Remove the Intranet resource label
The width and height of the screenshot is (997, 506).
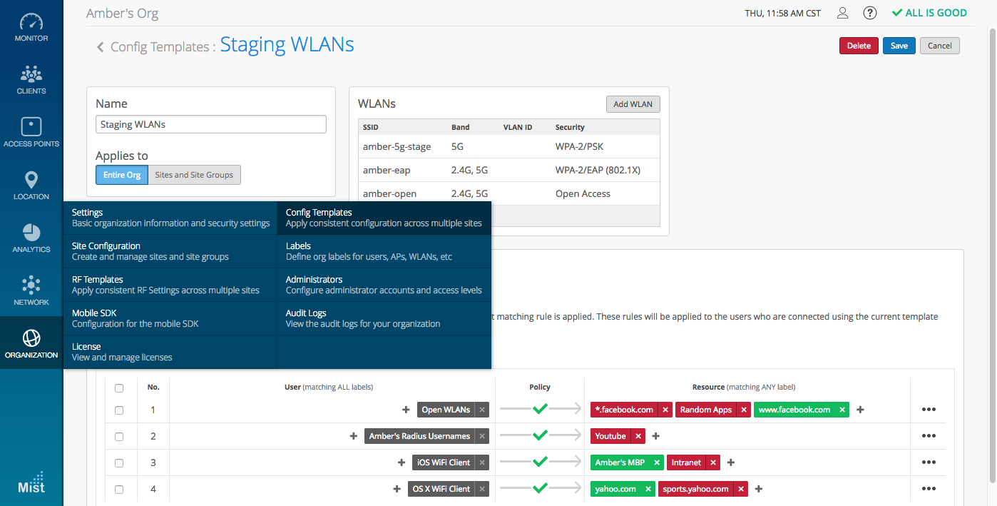click(713, 462)
